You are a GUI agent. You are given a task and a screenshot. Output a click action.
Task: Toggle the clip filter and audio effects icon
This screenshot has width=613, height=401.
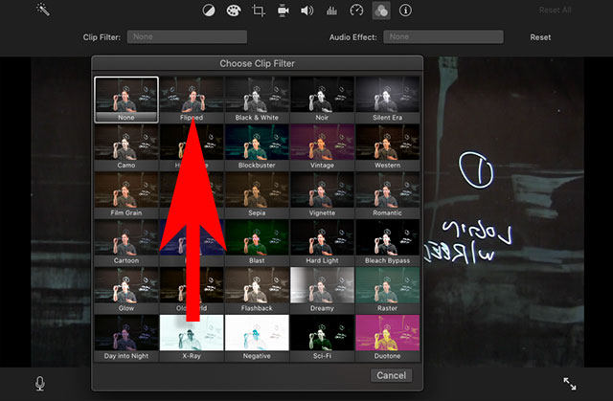(381, 11)
